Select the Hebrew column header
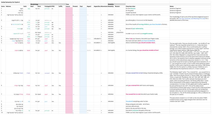Image resolution: width=212 pixels, height=115 pixels. [8, 6]
